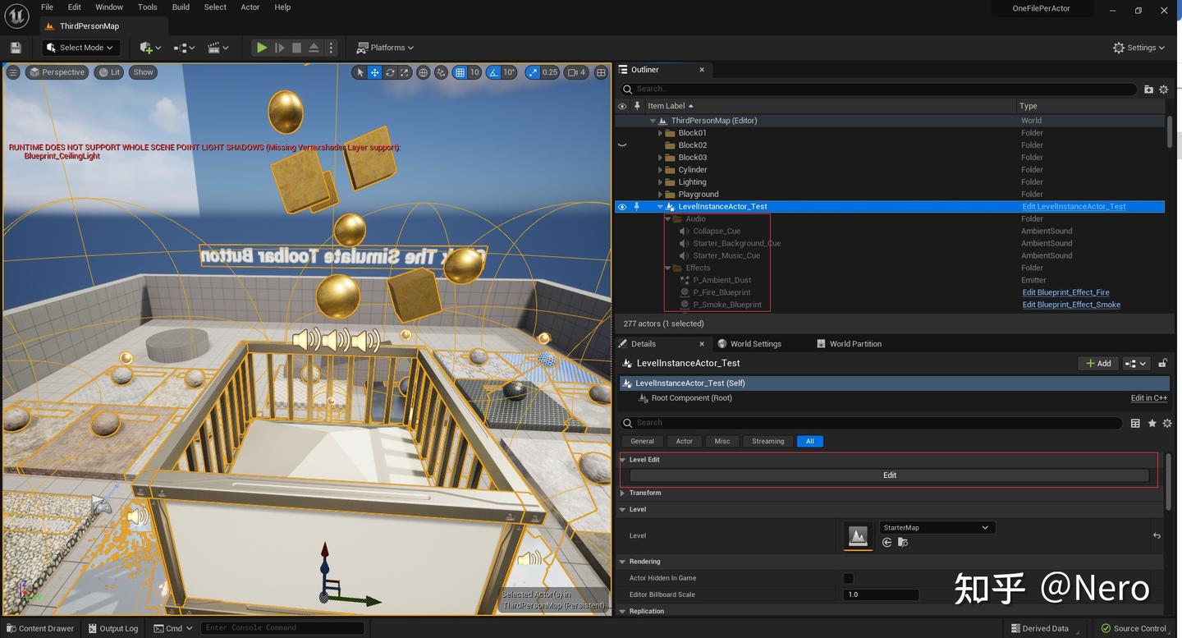Toggle world/local transform coordinate space
Screen dimensions: 1182x638
[x=424, y=72]
